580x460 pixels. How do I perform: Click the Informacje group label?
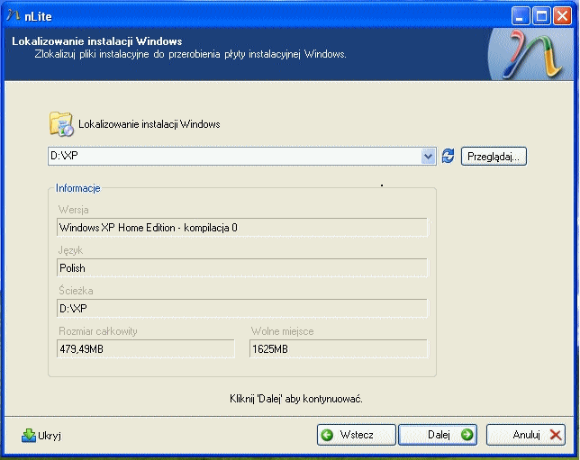(78, 188)
